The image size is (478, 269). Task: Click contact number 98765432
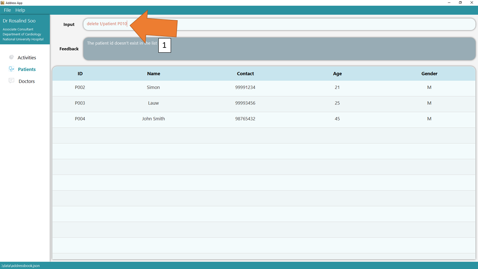pyautogui.click(x=245, y=119)
